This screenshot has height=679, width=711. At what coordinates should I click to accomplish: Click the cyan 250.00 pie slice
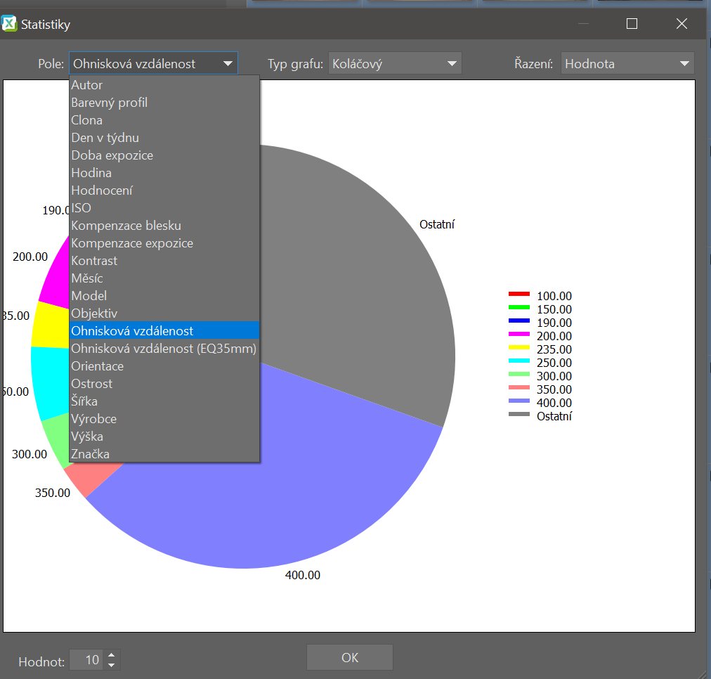(x=50, y=381)
